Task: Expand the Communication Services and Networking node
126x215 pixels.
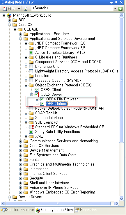Action: point(20,141)
